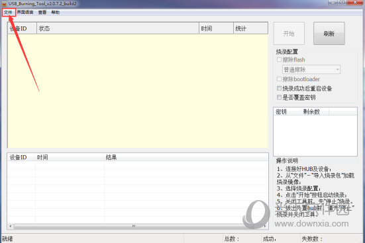Enable the 擦除flash checkbox

[x=279, y=59]
